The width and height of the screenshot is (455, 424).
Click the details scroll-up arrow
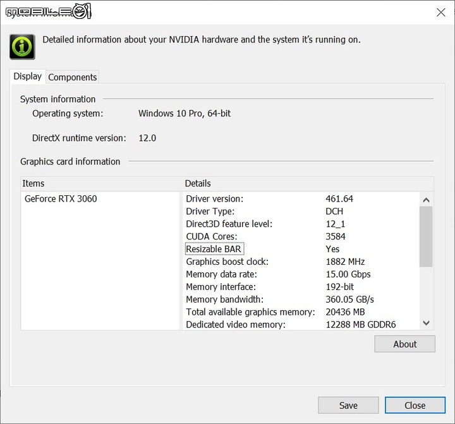pyautogui.click(x=426, y=200)
